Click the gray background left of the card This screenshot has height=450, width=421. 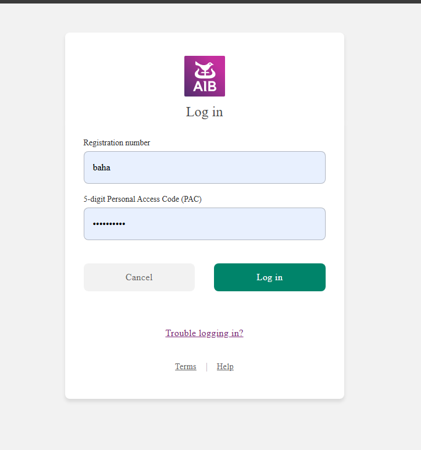[32, 233]
